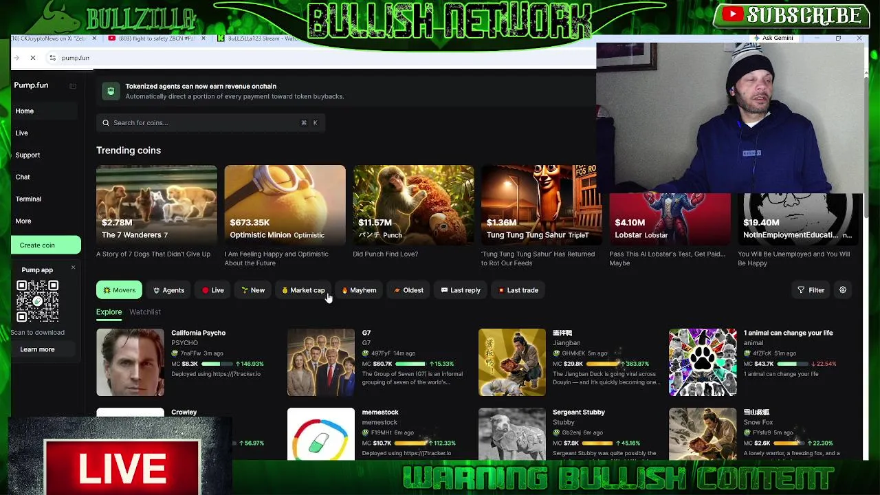The width and height of the screenshot is (880, 495).
Task: Click the creator avatar beside 497FyF
Action: click(x=366, y=353)
